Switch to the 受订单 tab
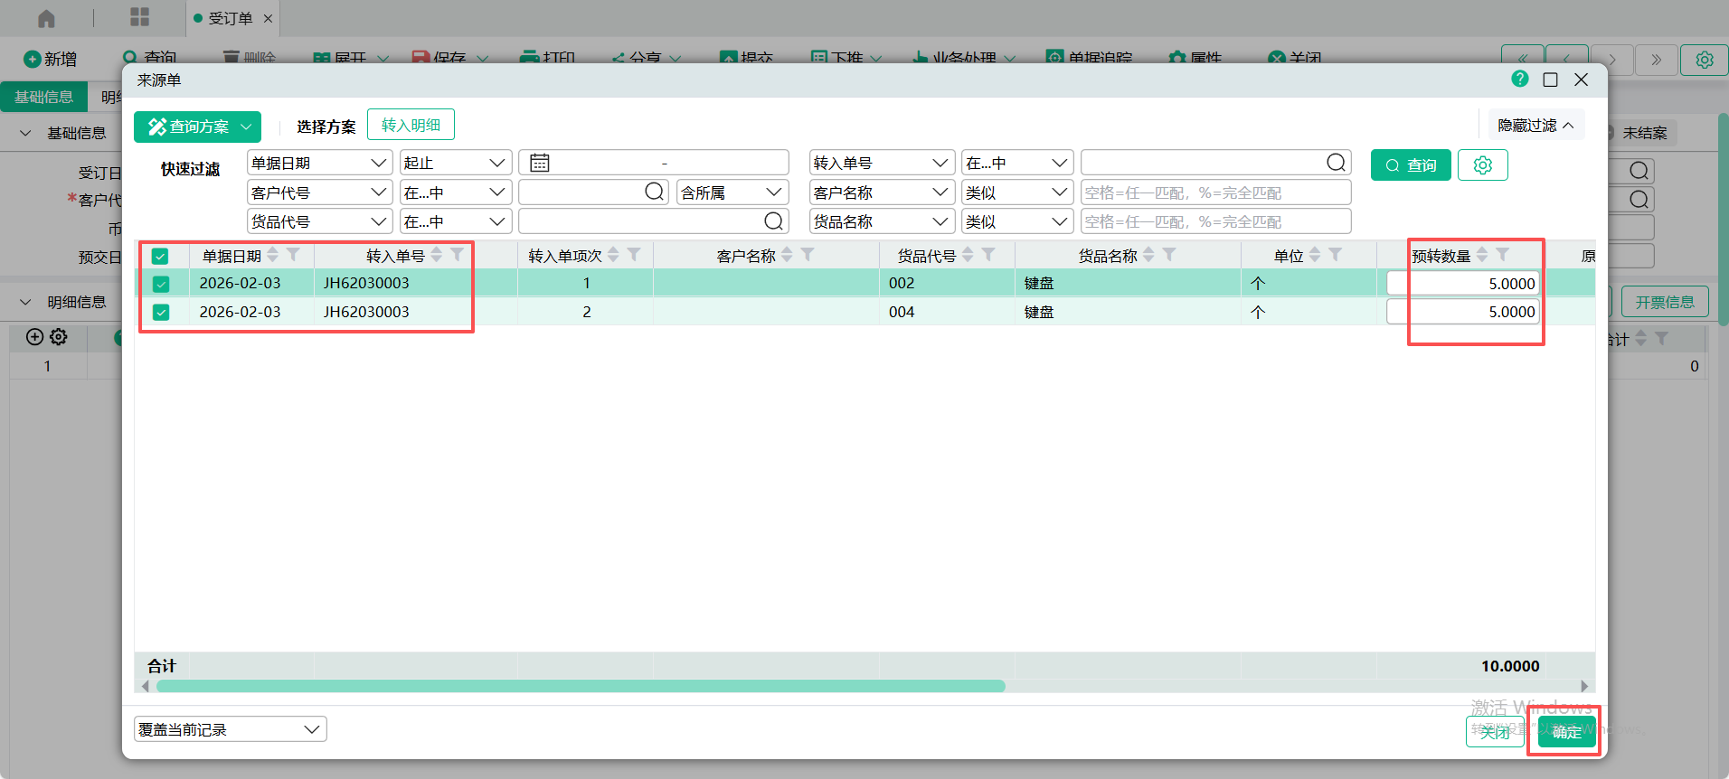The height and width of the screenshot is (779, 1729). click(x=230, y=18)
